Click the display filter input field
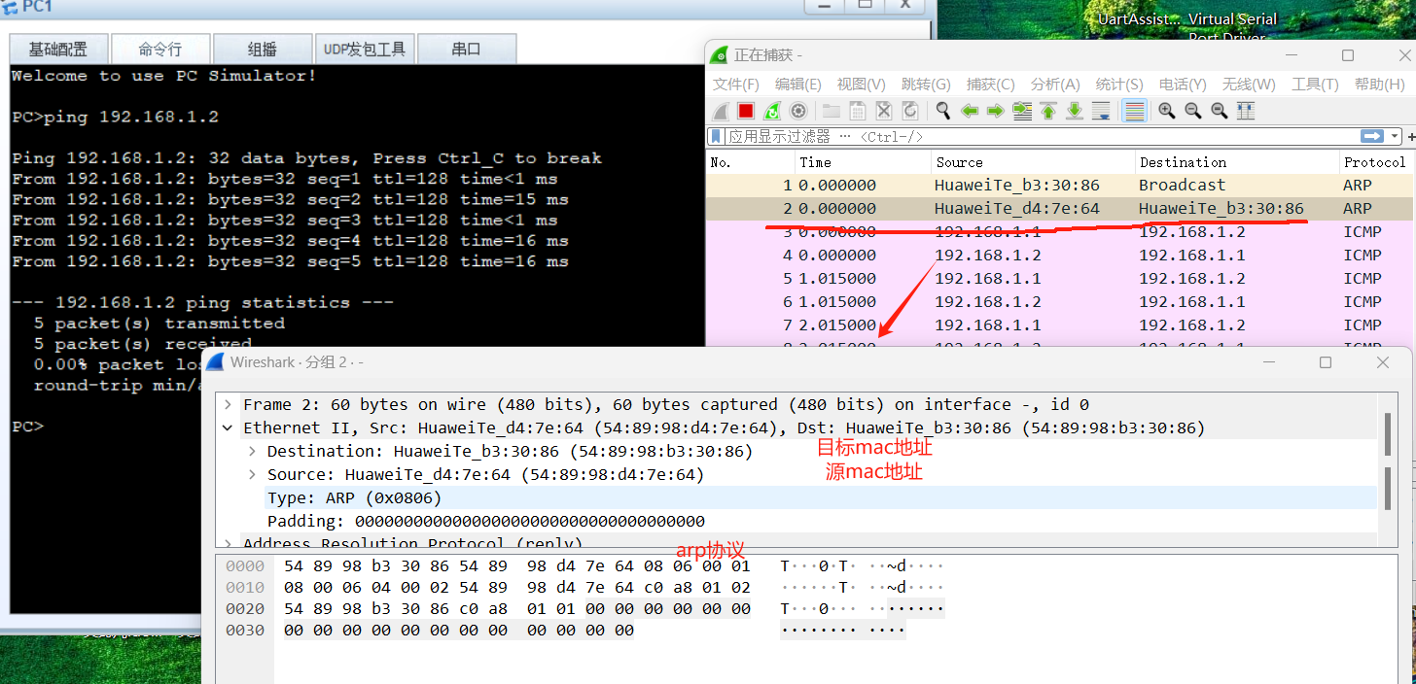This screenshot has width=1416, height=684. 1042,136
